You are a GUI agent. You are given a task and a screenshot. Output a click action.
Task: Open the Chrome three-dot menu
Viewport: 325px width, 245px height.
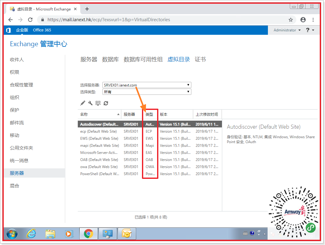click(313, 20)
